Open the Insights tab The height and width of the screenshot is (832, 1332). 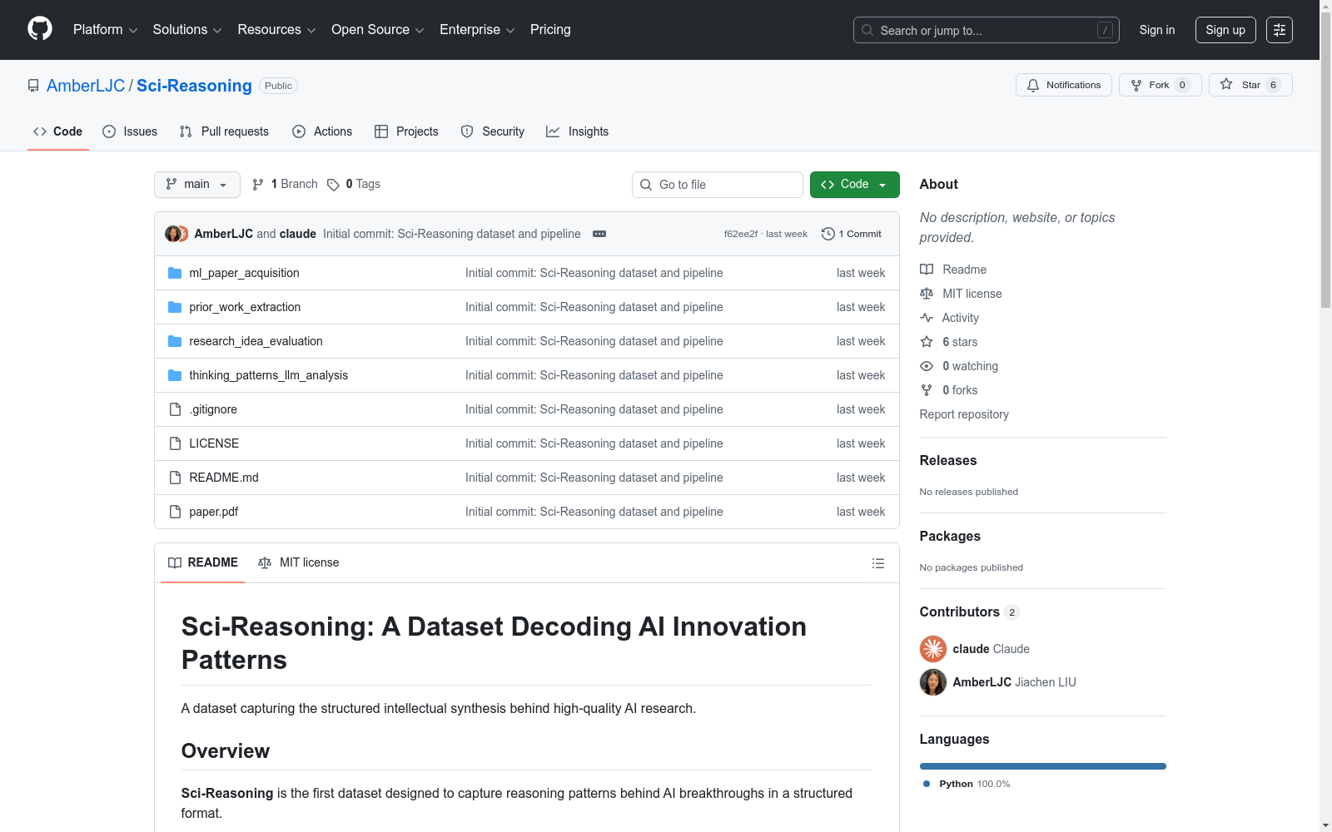pos(578,131)
